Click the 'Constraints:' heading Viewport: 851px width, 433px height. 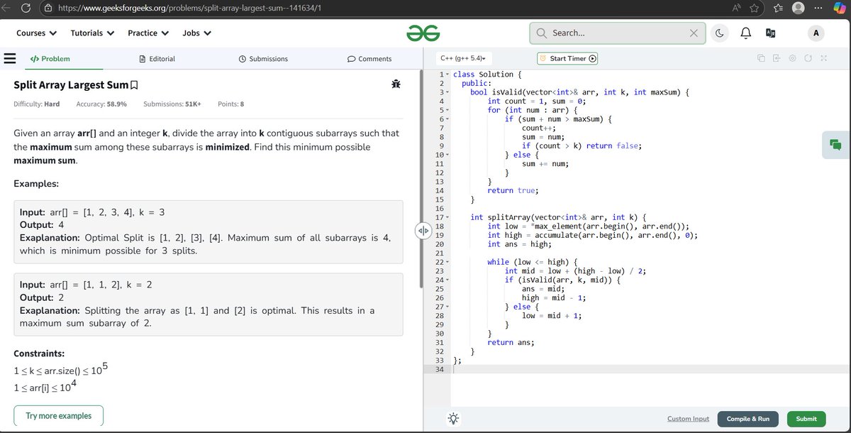click(39, 353)
